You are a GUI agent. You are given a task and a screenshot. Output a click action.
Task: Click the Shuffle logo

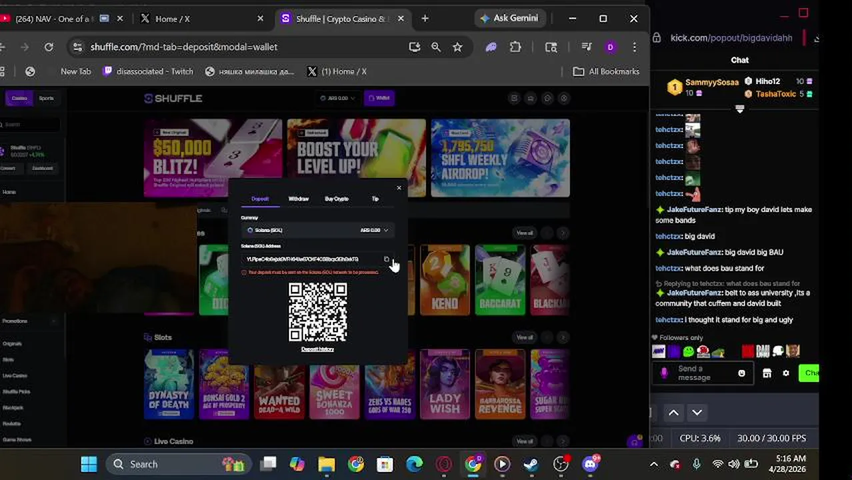click(x=173, y=98)
